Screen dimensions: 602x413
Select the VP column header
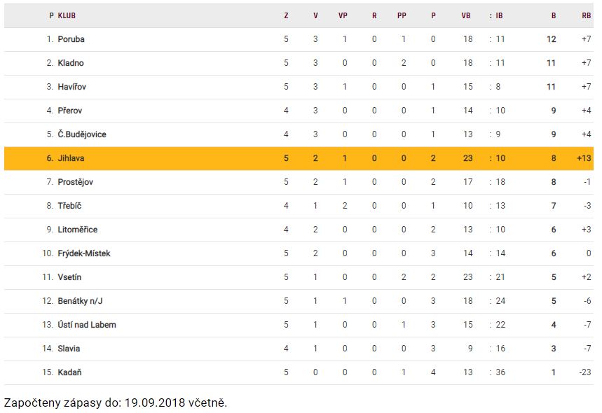[343, 15]
